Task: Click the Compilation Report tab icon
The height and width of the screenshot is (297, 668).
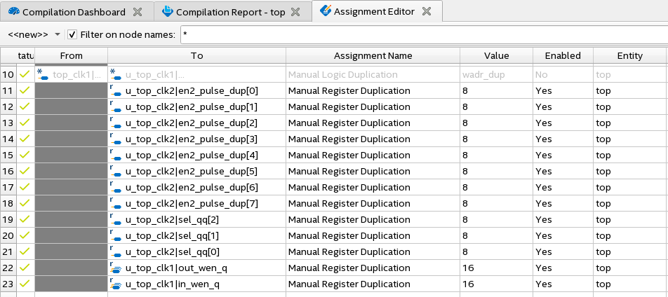Action: point(167,13)
